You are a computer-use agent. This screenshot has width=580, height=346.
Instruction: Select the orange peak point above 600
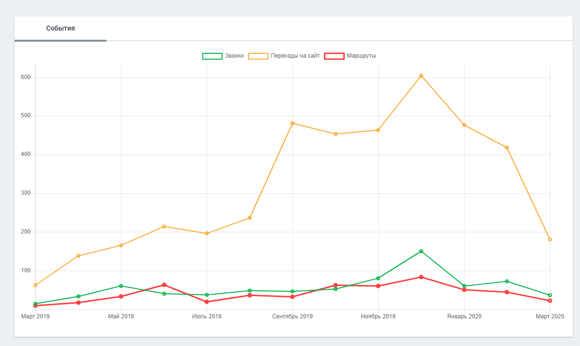point(421,76)
